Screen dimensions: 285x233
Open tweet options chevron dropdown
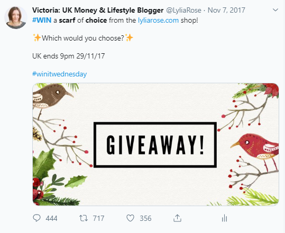pyautogui.click(x=275, y=10)
